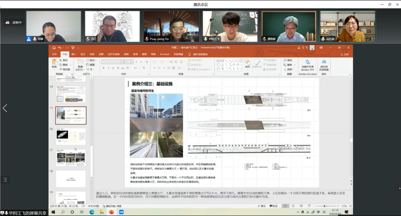Viewport: 401px width, 216px height.
Task: Open the File (文件) tab
Action: coord(54,54)
